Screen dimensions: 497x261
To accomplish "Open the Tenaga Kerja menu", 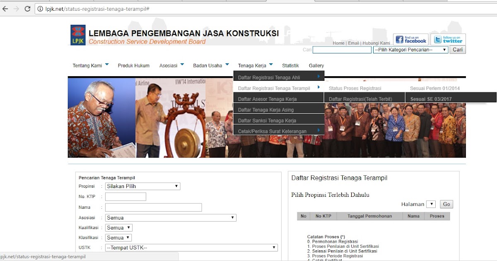I will tap(252, 65).
